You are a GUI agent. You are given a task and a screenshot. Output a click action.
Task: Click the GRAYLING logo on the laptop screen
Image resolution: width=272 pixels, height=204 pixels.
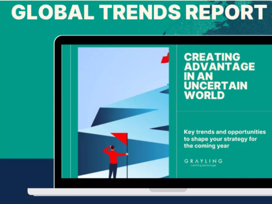(x=203, y=161)
